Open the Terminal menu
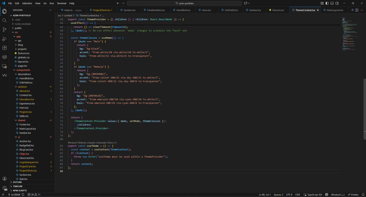The height and width of the screenshot is (197, 366). (62, 3)
